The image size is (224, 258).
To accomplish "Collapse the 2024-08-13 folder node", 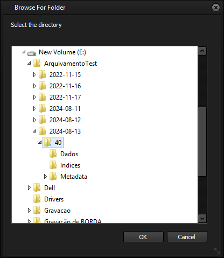I will pos(34,131).
